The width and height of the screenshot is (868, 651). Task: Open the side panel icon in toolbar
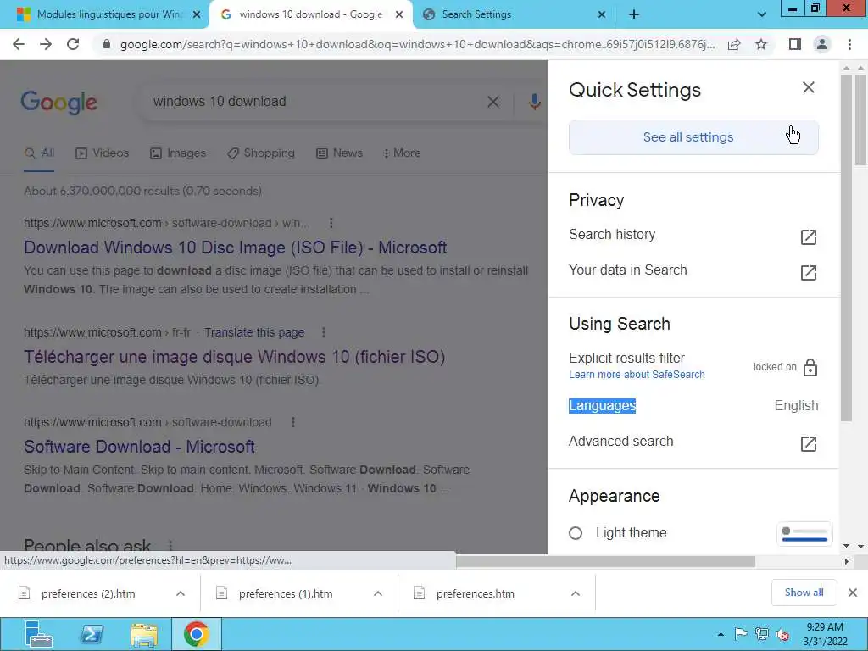coord(795,44)
